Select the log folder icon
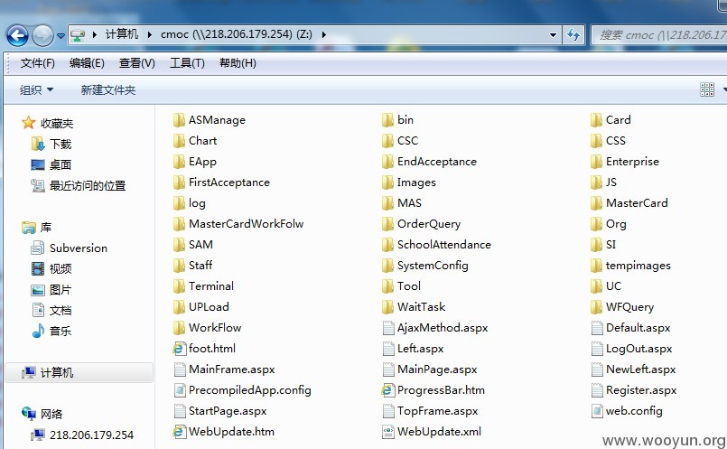The image size is (727, 449). pyautogui.click(x=179, y=203)
